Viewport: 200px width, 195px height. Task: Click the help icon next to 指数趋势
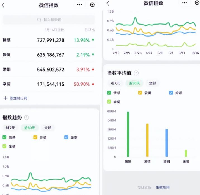point(27,118)
